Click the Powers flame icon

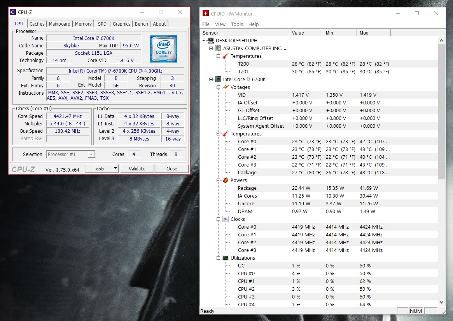tap(226, 180)
